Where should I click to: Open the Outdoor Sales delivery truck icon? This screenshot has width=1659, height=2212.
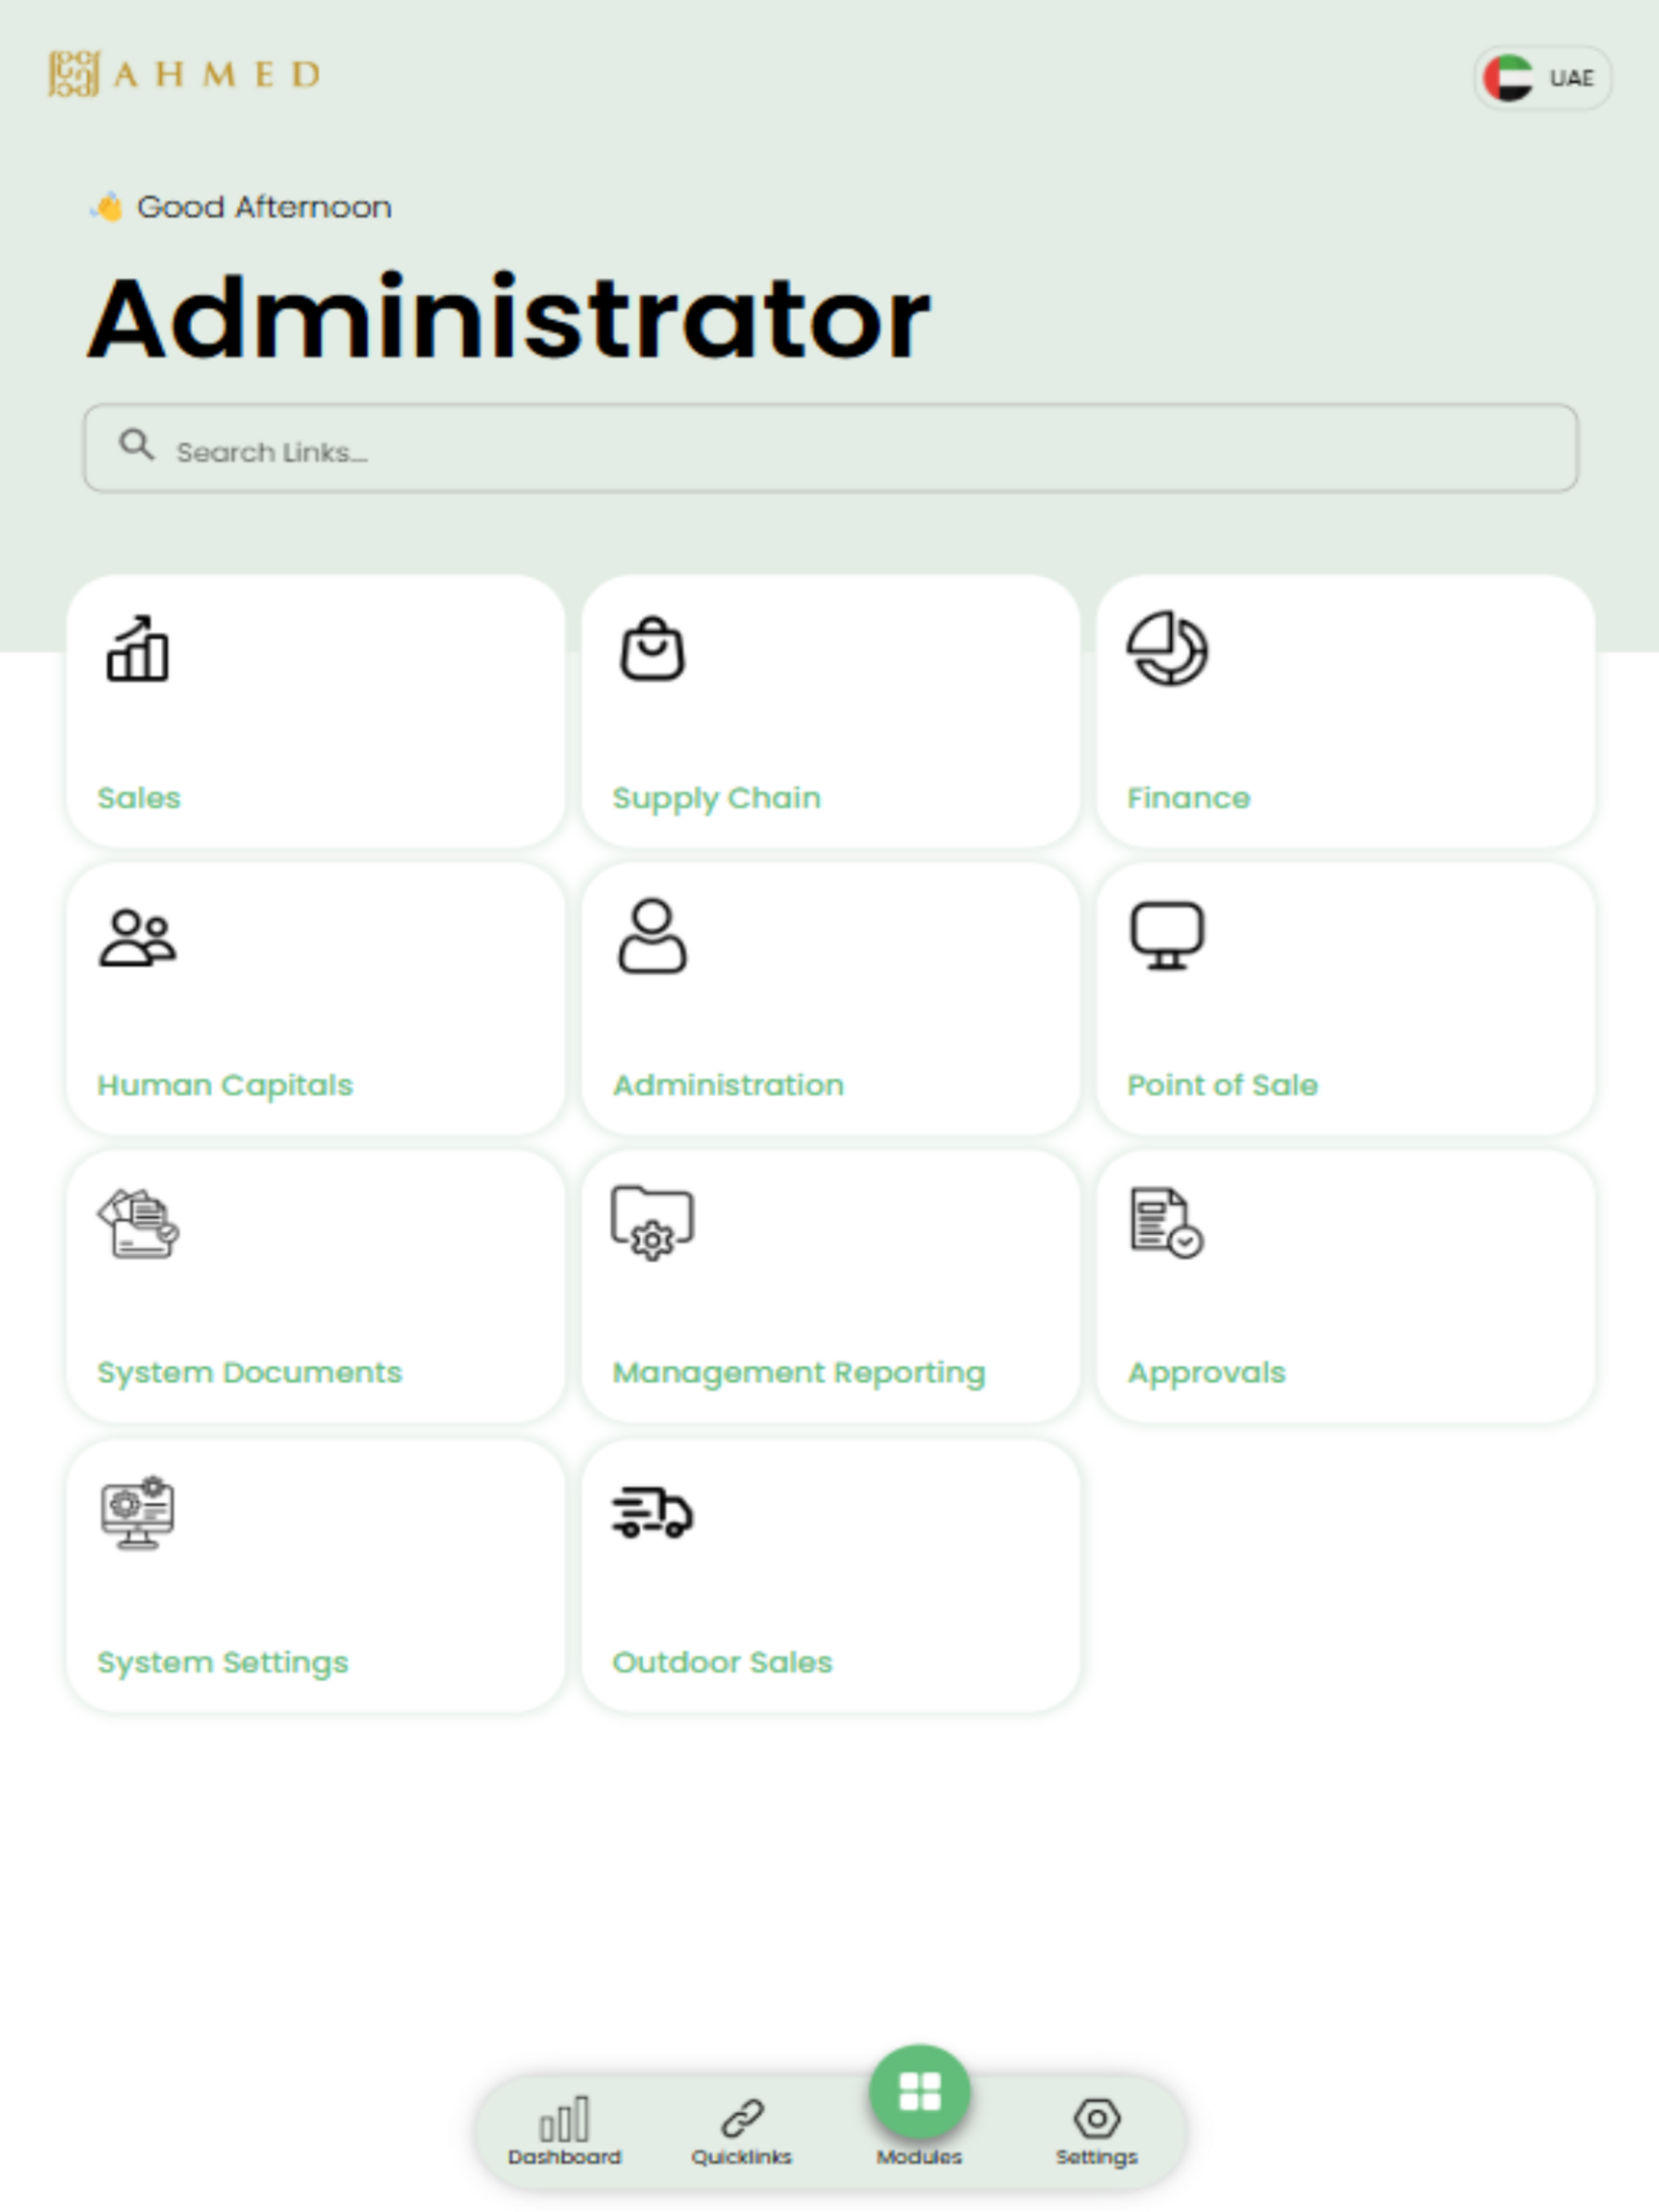(x=652, y=1512)
